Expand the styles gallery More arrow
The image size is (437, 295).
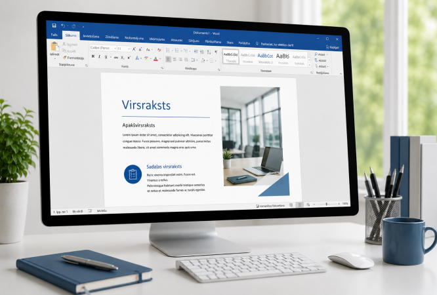(x=309, y=65)
